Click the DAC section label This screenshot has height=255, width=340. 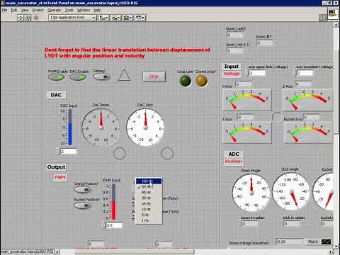(56, 95)
